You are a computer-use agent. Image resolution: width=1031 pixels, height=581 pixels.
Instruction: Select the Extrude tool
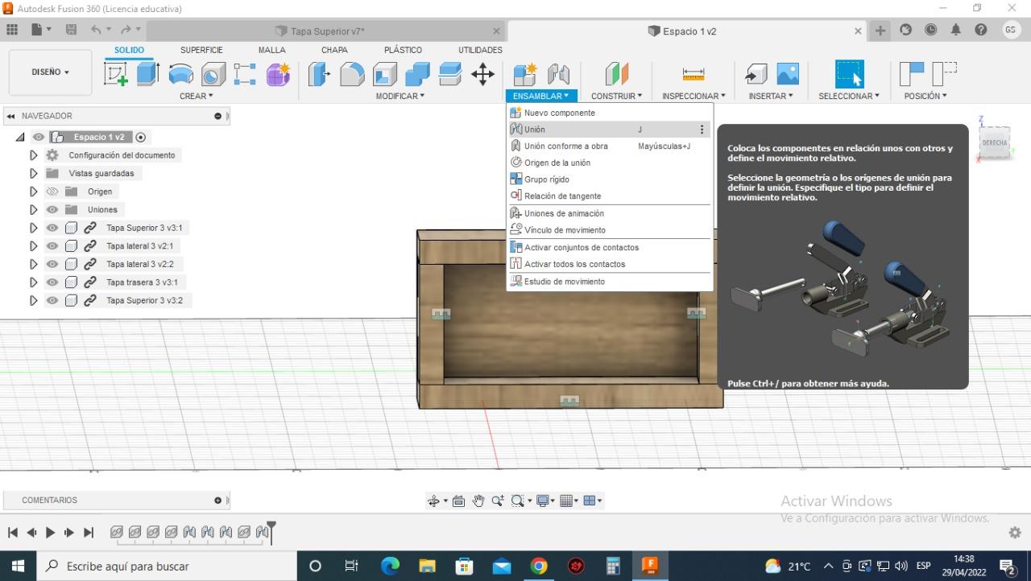click(147, 74)
